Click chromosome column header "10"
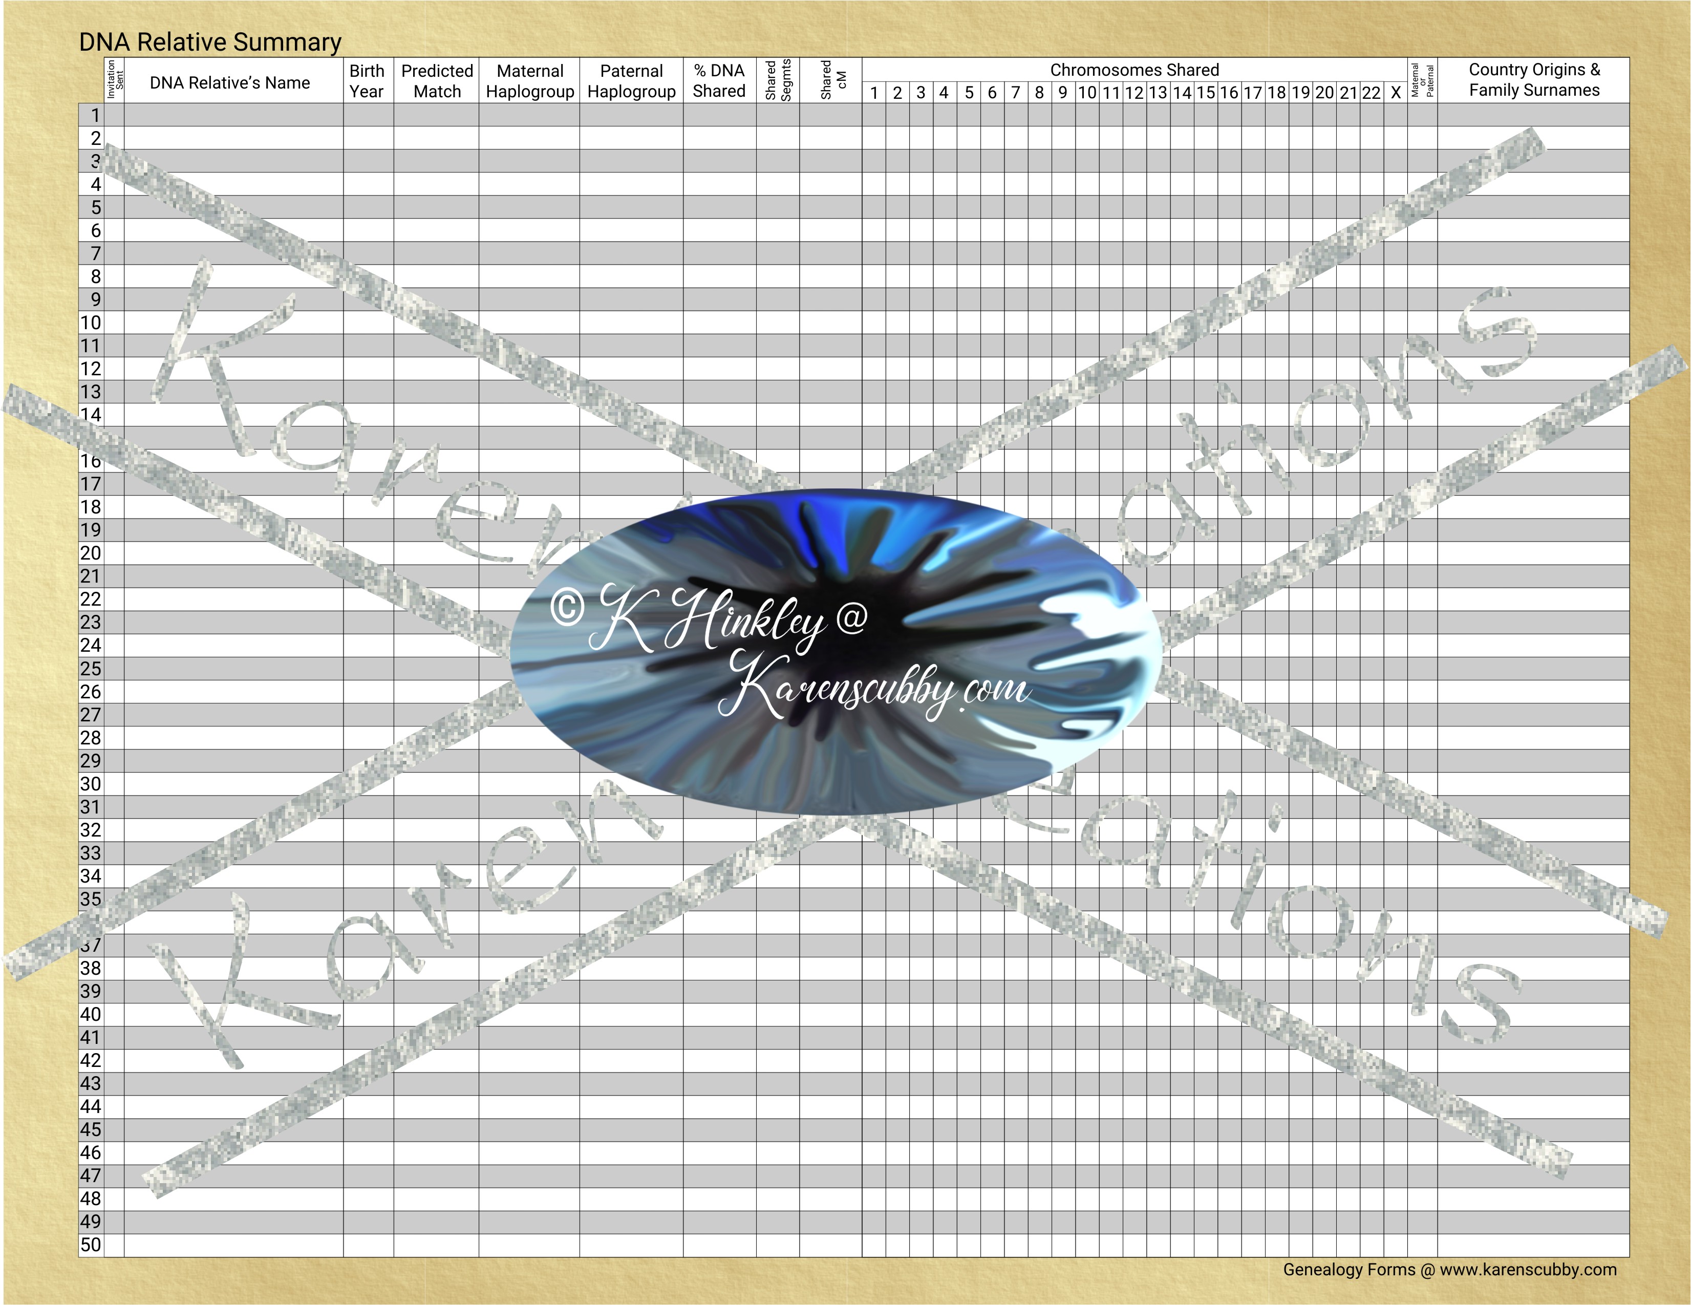The image size is (1691, 1305). pos(1087,93)
